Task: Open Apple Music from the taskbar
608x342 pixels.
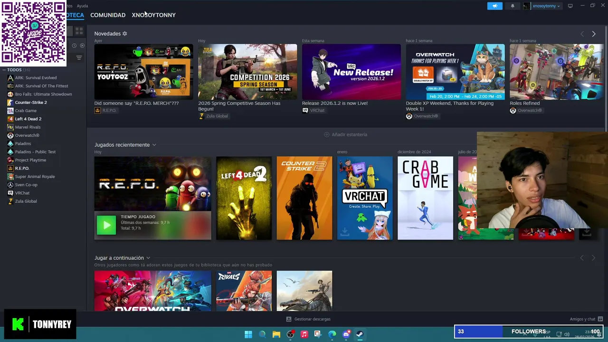Action: (x=304, y=334)
